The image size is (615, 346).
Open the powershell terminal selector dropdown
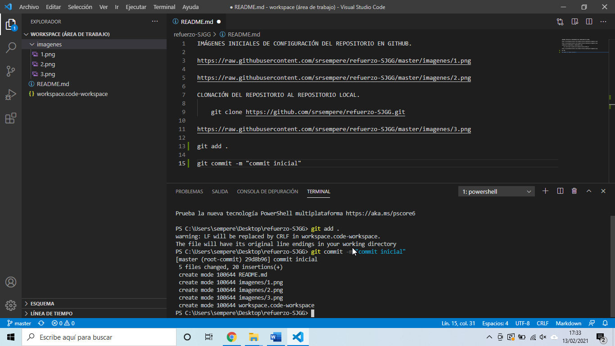tap(497, 191)
